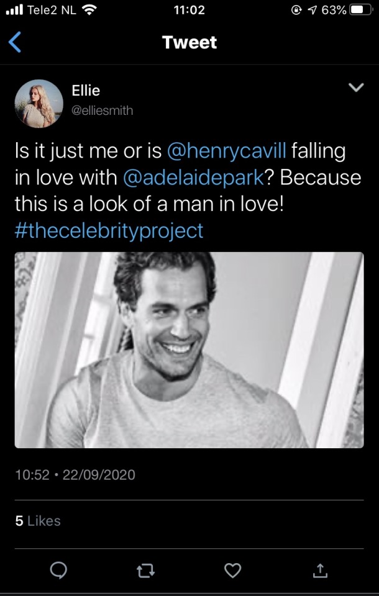
Task: Open the #thecelebrityproject hashtag
Action: click(x=109, y=231)
